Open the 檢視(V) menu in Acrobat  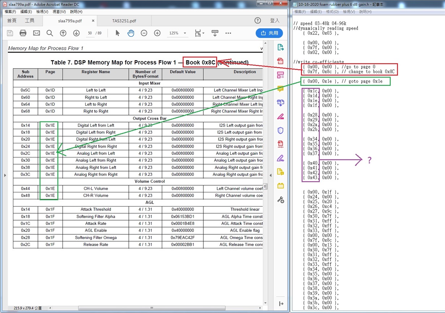tap(43, 12)
